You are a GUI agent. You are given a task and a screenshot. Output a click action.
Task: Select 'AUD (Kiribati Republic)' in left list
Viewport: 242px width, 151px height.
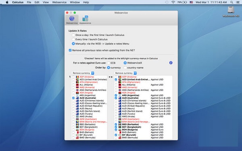91,106
